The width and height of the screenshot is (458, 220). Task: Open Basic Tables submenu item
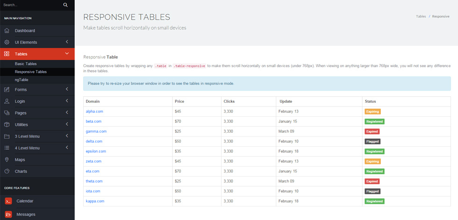pyautogui.click(x=37, y=64)
